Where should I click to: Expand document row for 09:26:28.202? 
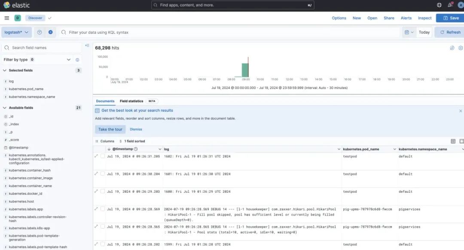(96, 244)
